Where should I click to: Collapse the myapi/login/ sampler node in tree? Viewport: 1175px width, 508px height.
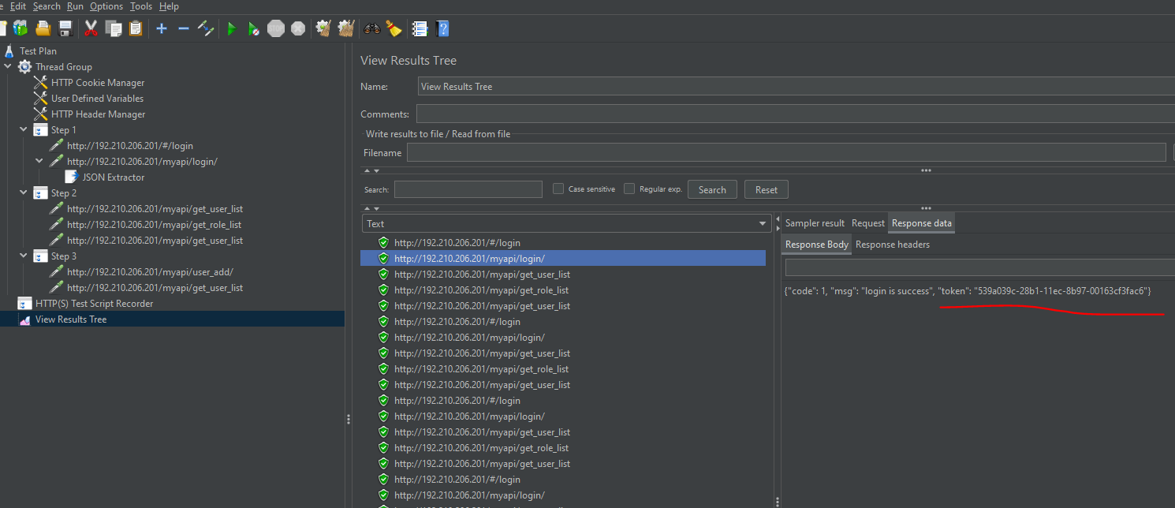click(39, 162)
